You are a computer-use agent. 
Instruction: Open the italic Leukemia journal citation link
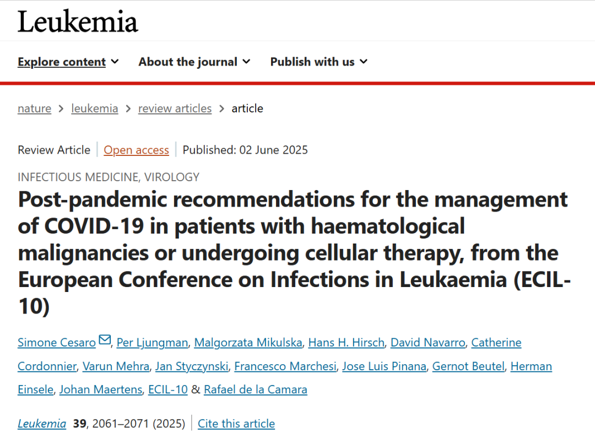pos(42,424)
